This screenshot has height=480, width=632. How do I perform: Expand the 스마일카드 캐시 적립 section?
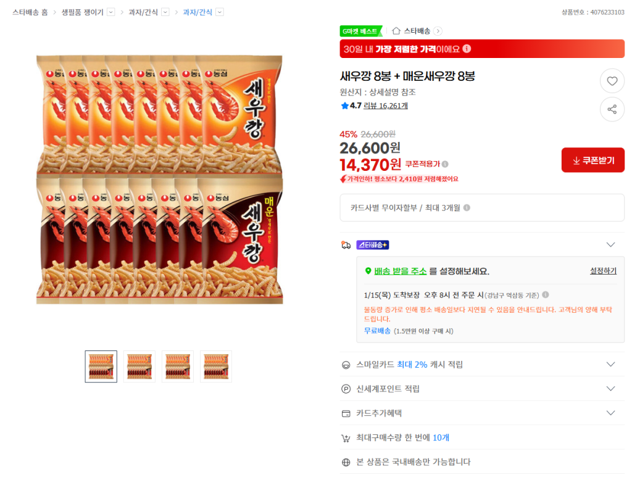coord(610,365)
